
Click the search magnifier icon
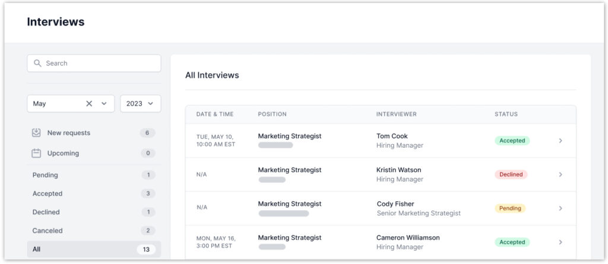pos(37,63)
